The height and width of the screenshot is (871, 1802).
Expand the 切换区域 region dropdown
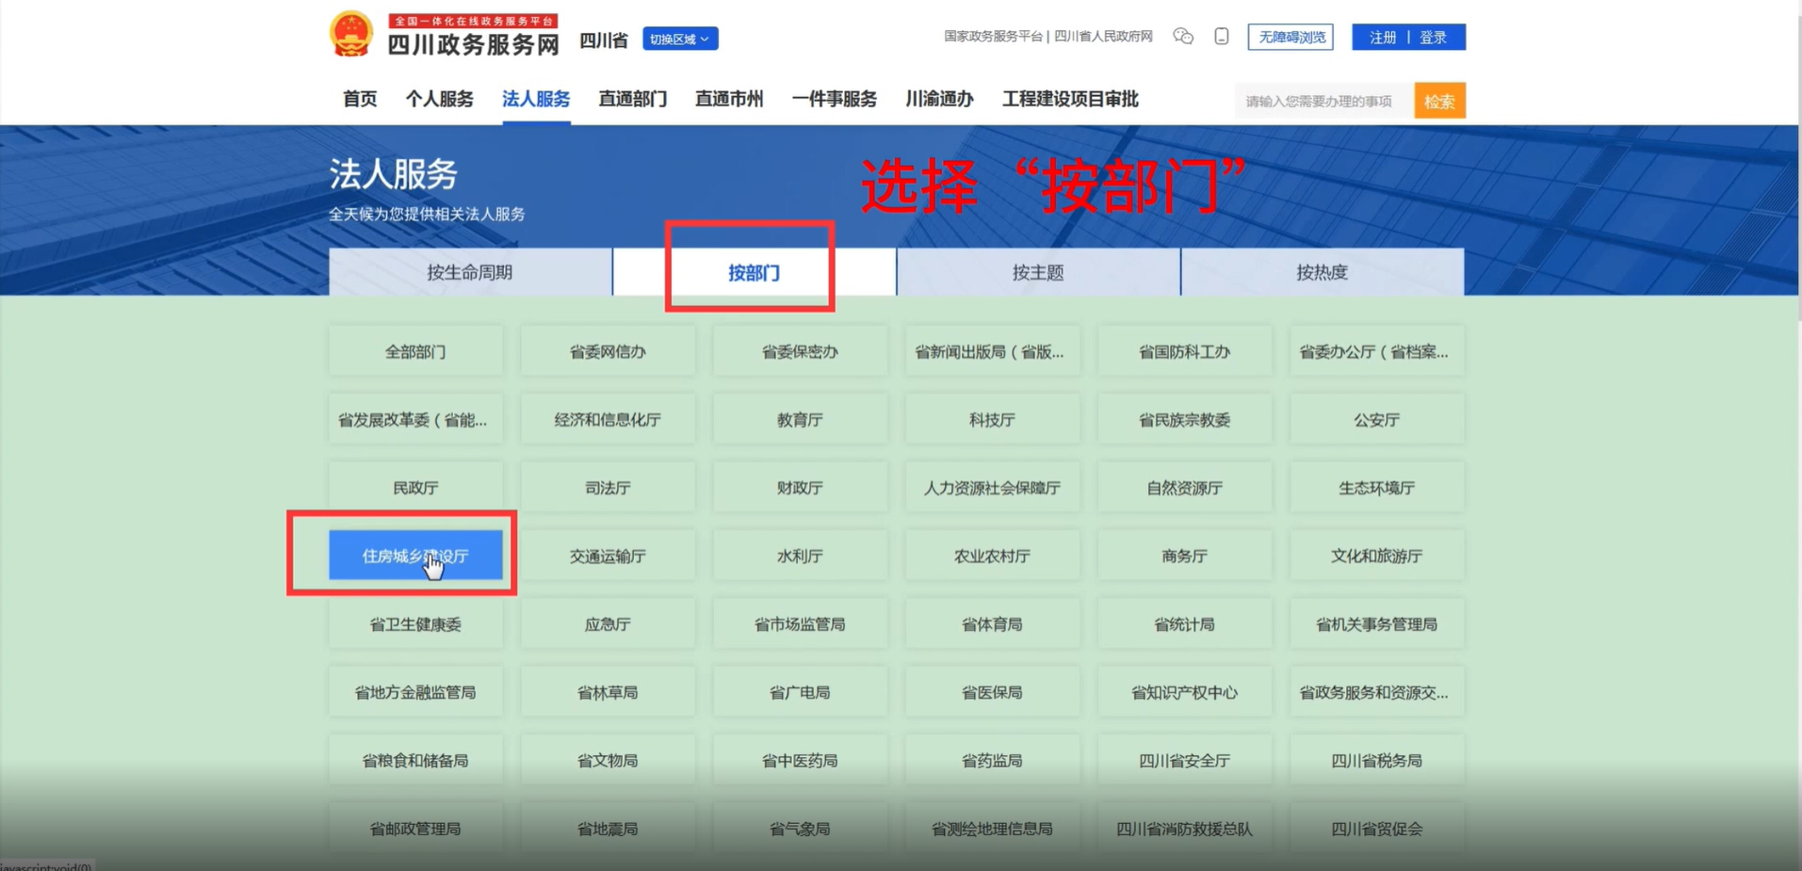[x=680, y=39]
